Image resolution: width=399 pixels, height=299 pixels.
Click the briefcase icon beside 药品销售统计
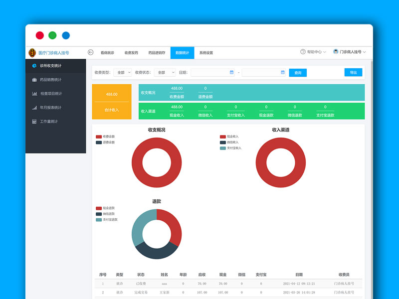(x=34, y=80)
